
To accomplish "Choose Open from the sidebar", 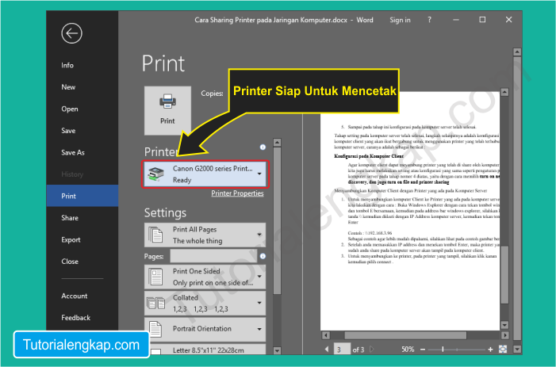I will 70,109.
